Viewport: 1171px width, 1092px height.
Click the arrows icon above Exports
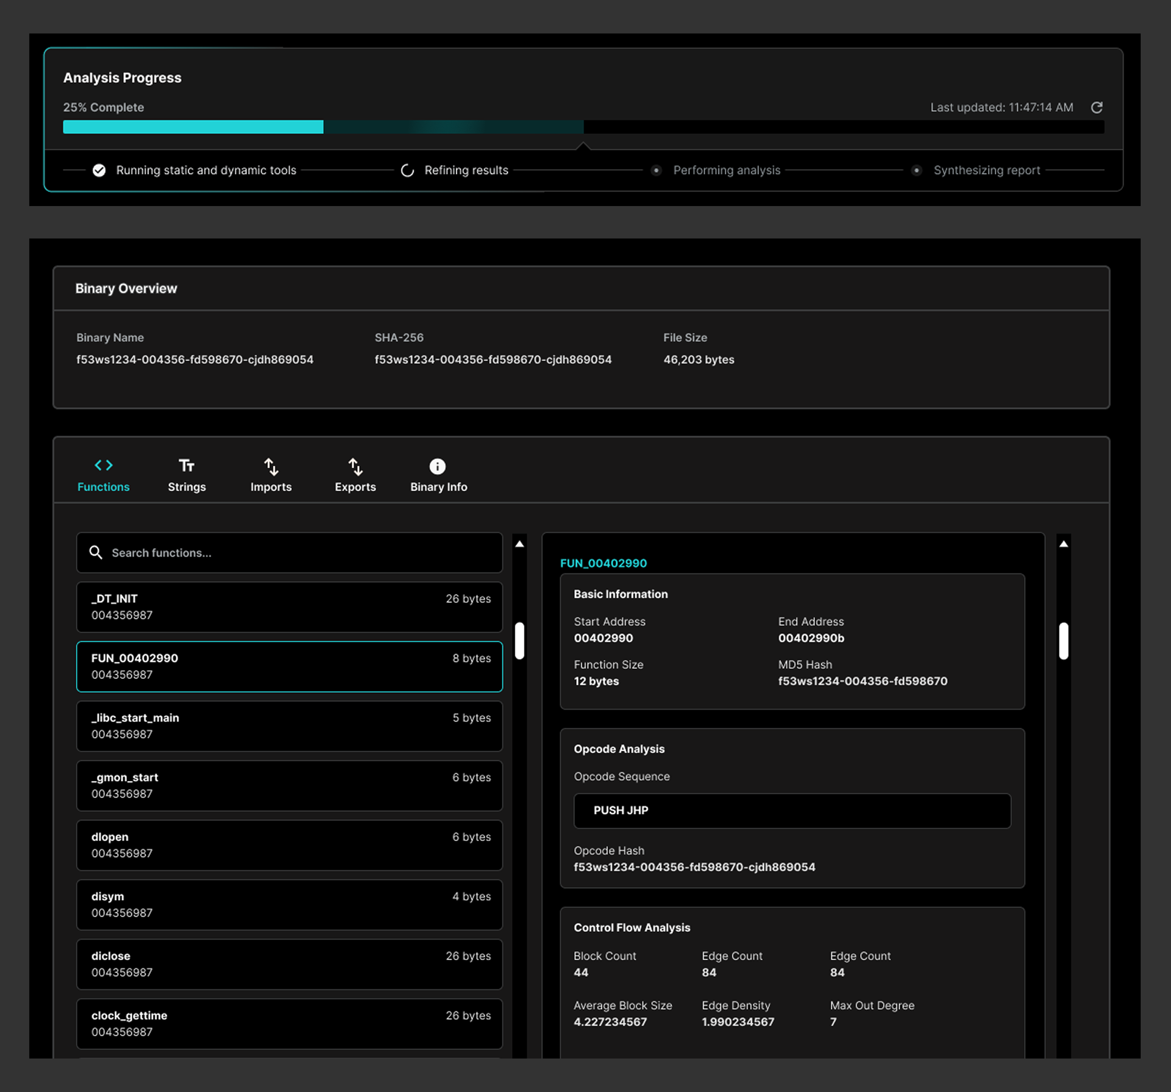coord(355,466)
